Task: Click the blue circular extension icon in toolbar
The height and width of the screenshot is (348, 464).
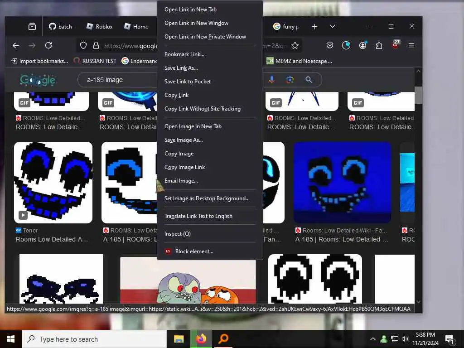Action: tap(346, 45)
